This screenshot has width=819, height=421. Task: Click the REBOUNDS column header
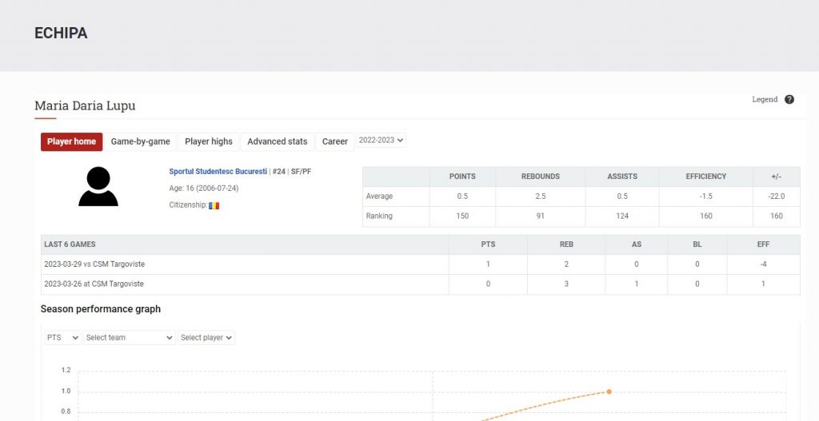(x=540, y=177)
